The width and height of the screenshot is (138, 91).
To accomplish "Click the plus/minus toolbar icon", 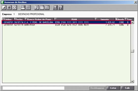I will coord(55,8).
